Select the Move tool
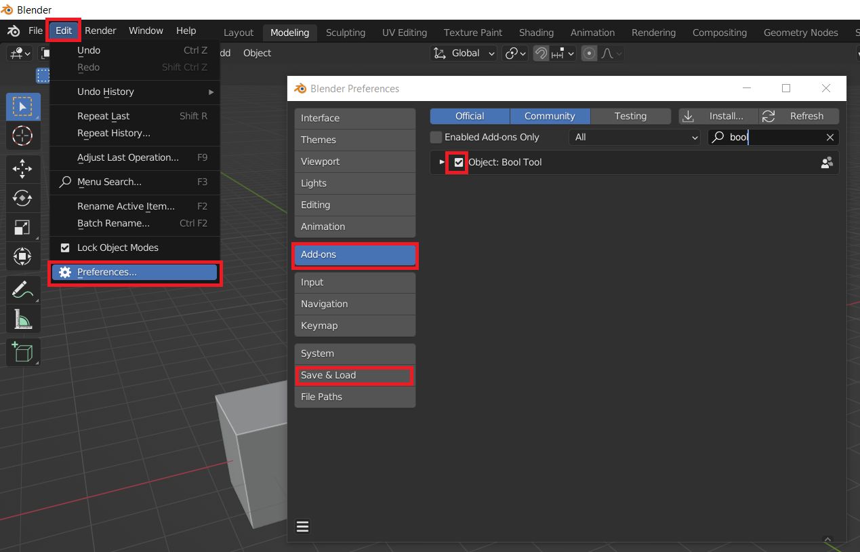Screen dimensions: 860x552 (x=23, y=167)
